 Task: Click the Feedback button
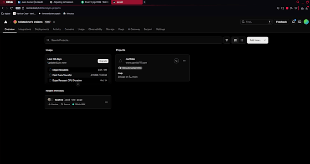(x=281, y=22)
